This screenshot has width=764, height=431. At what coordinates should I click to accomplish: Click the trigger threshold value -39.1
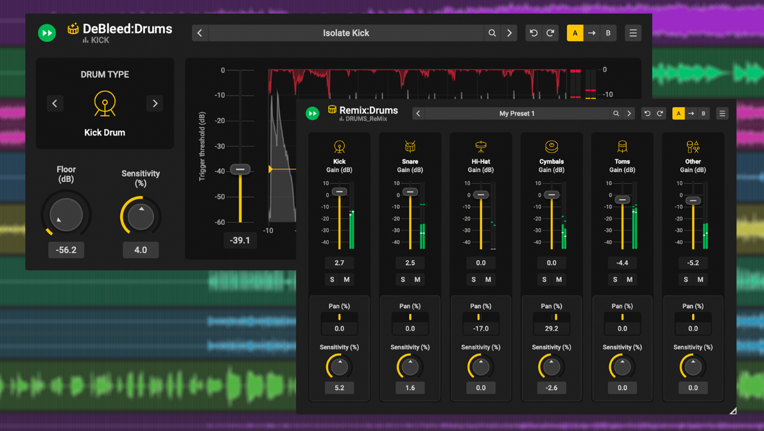pos(239,240)
